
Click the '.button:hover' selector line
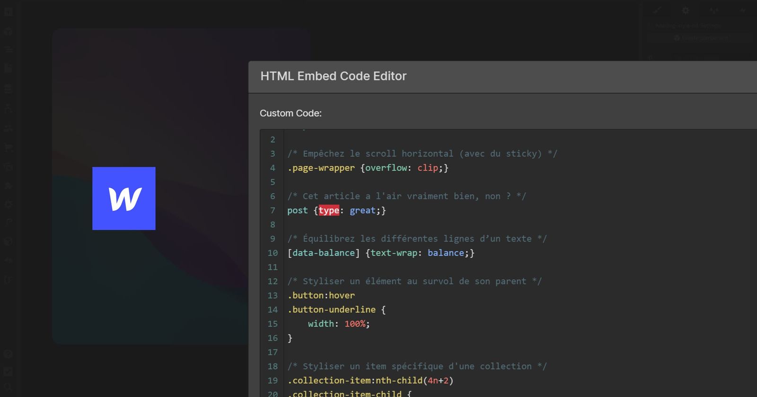[x=321, y=295]
